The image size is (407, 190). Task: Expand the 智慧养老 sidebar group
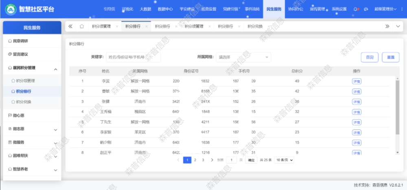tap(55, 170)
